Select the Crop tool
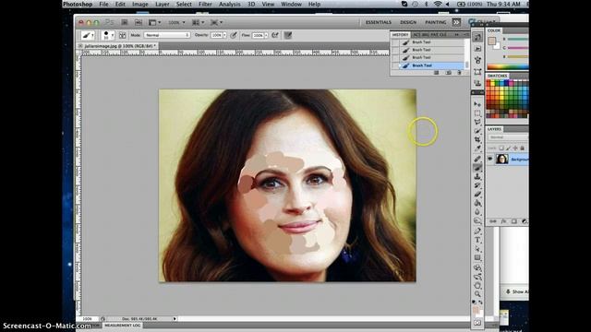Screen dimensions: 591x332 coord(477,139)
